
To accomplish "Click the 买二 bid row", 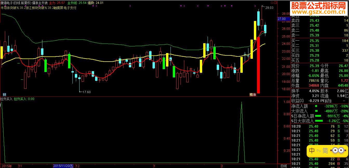I will click(320, 46).
